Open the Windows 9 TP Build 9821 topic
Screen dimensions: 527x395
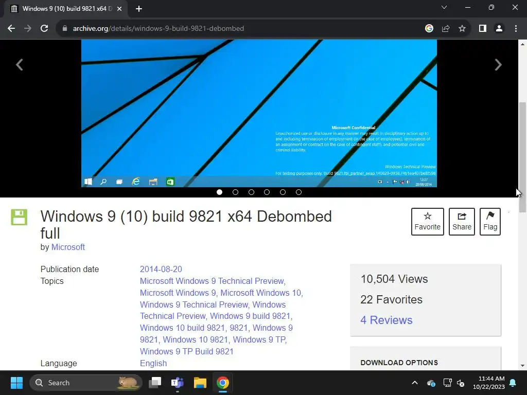pos(186,351)
